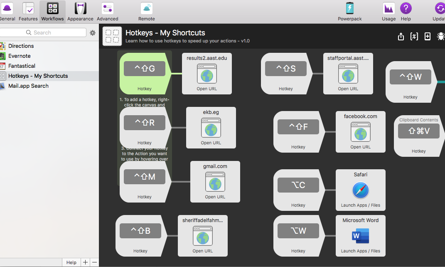Image resolution: width=445 pixels, height=267 pixels.
Task: Select the Evernote workflow
Action: [x=20, y=56]
